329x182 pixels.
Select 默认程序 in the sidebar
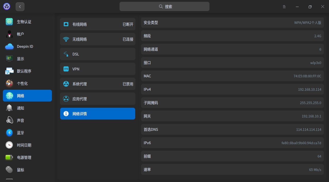[24, 71]
